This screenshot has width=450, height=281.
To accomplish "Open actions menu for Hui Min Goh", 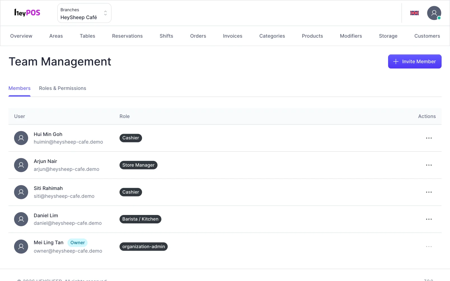I will point(429,138).
